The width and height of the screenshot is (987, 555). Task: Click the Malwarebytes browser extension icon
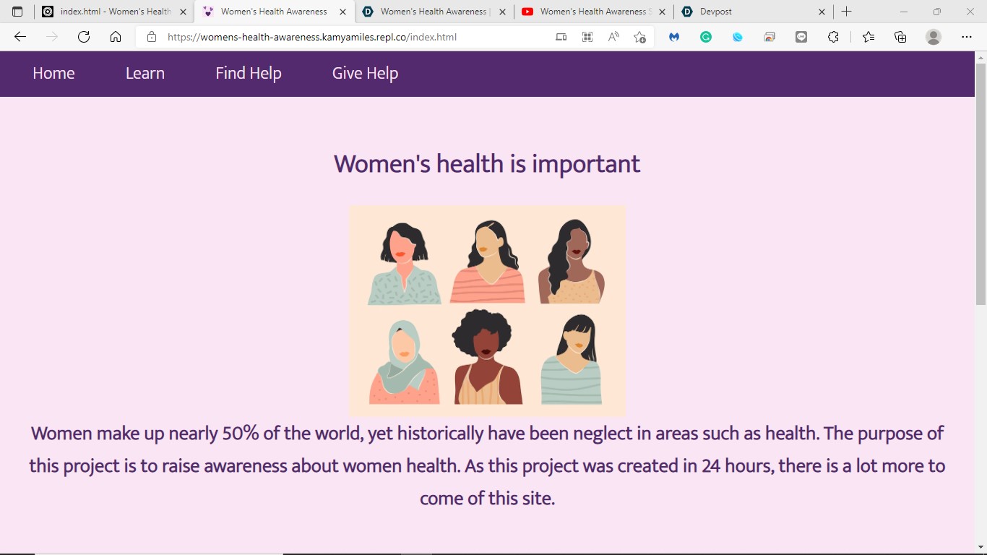673,36
